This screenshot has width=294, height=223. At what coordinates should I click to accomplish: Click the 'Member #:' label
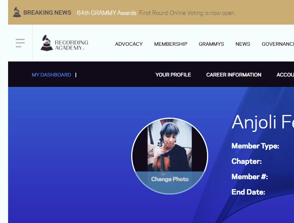[250, 177]
